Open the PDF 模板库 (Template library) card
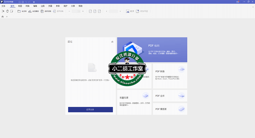The width and height of the screenshot is (255, 138). [170, 109]
